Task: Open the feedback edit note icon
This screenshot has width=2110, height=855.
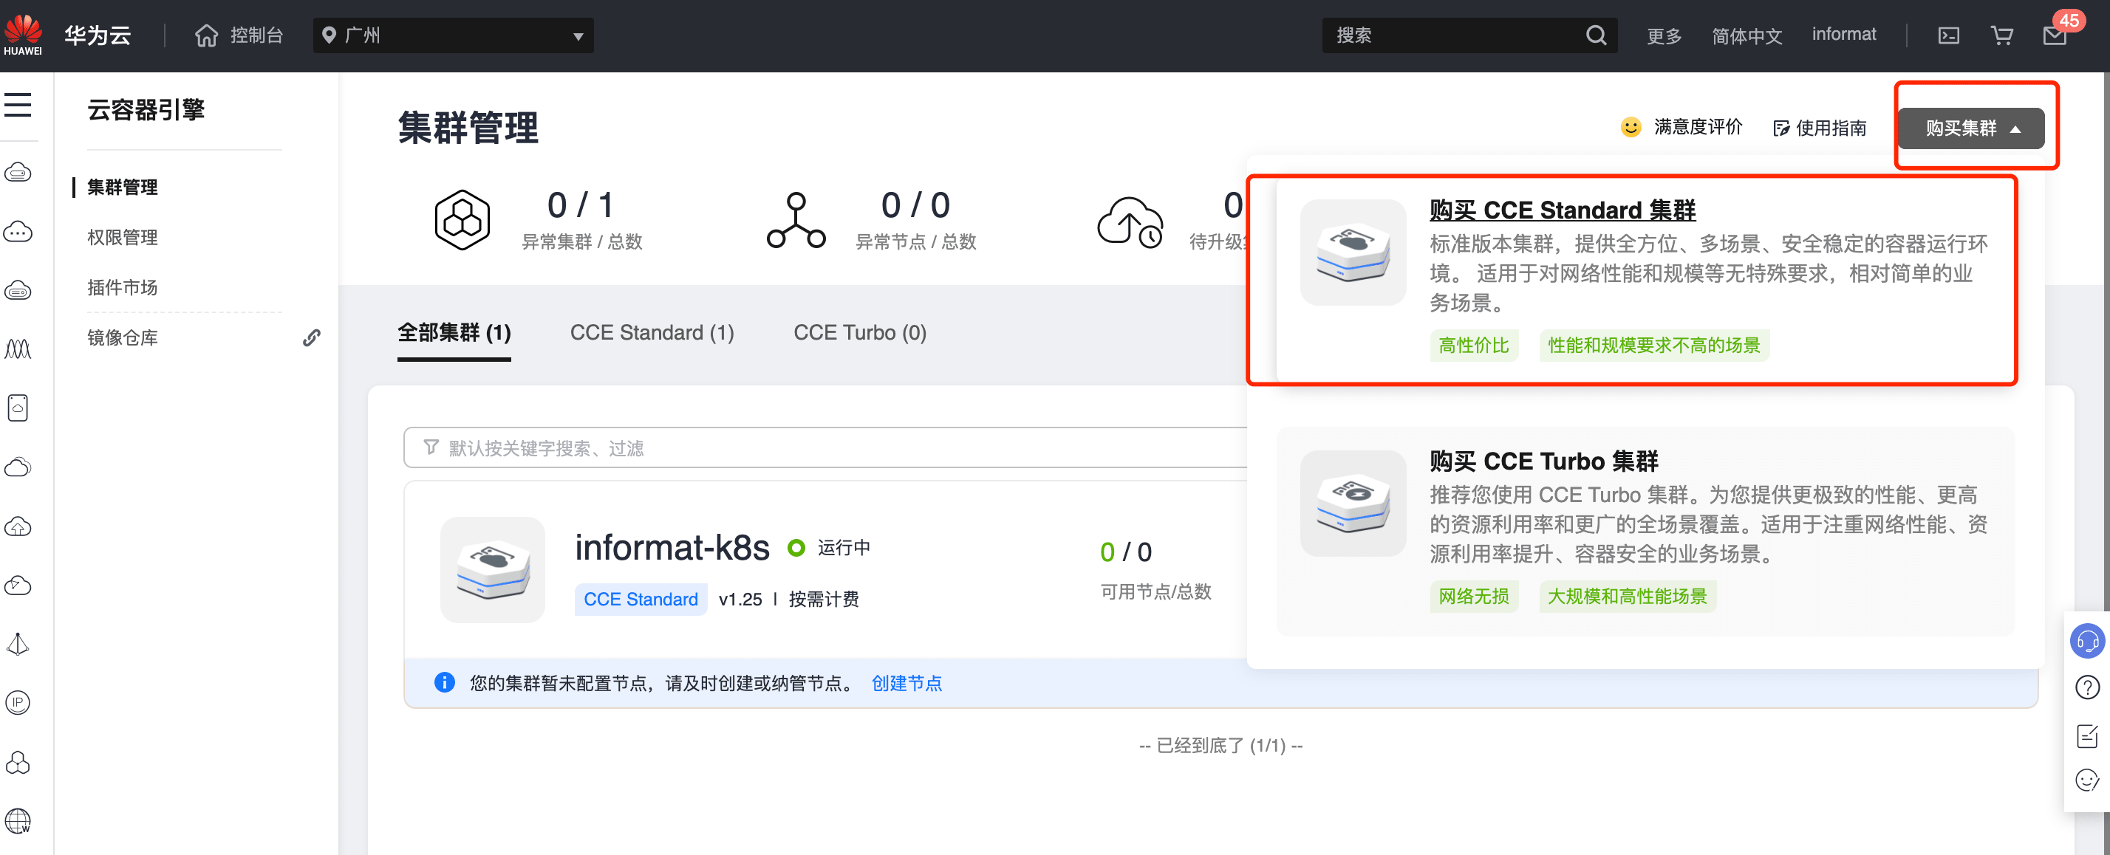Action: 2087,735
